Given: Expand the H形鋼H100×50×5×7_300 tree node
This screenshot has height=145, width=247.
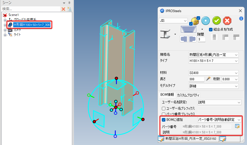Looking at the screenshot, I should click(x=5, y=25).
